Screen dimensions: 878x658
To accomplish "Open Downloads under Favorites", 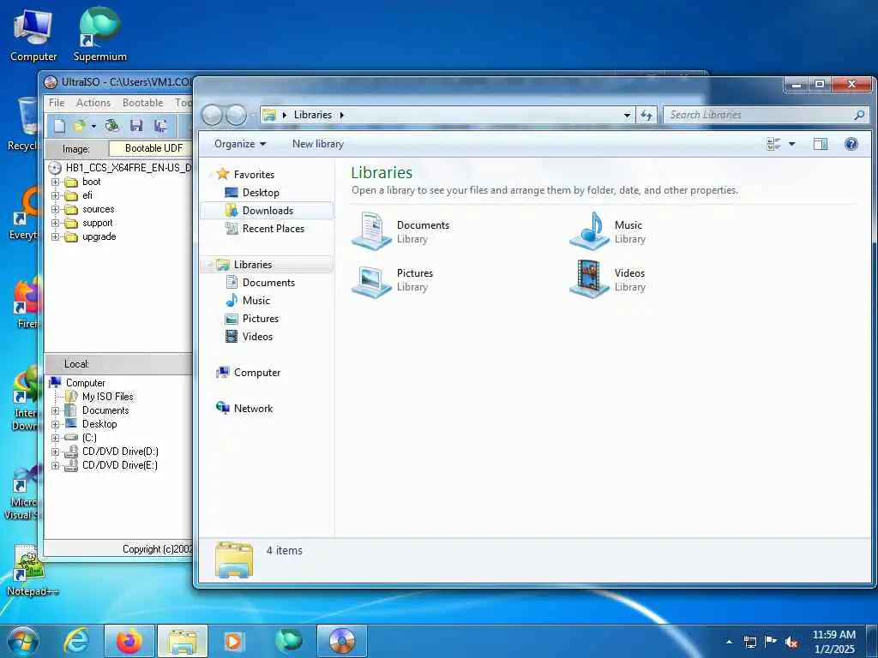I will [x=268, y=211].
